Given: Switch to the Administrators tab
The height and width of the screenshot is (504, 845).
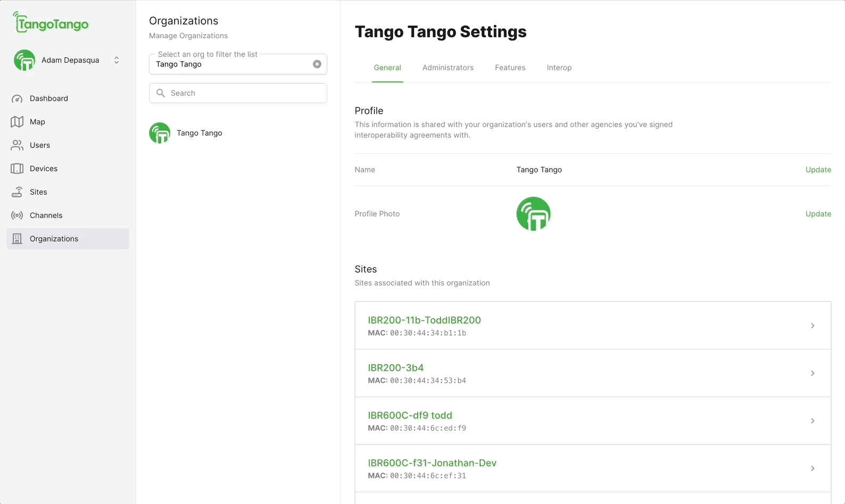Looking at the screenshot, I should pyautogui.click(x=448, y=68).
